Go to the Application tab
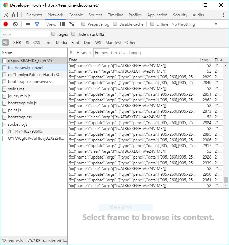 click(x=157, y=15)
